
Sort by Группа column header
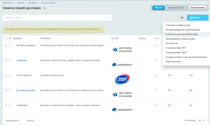point(142,38)
